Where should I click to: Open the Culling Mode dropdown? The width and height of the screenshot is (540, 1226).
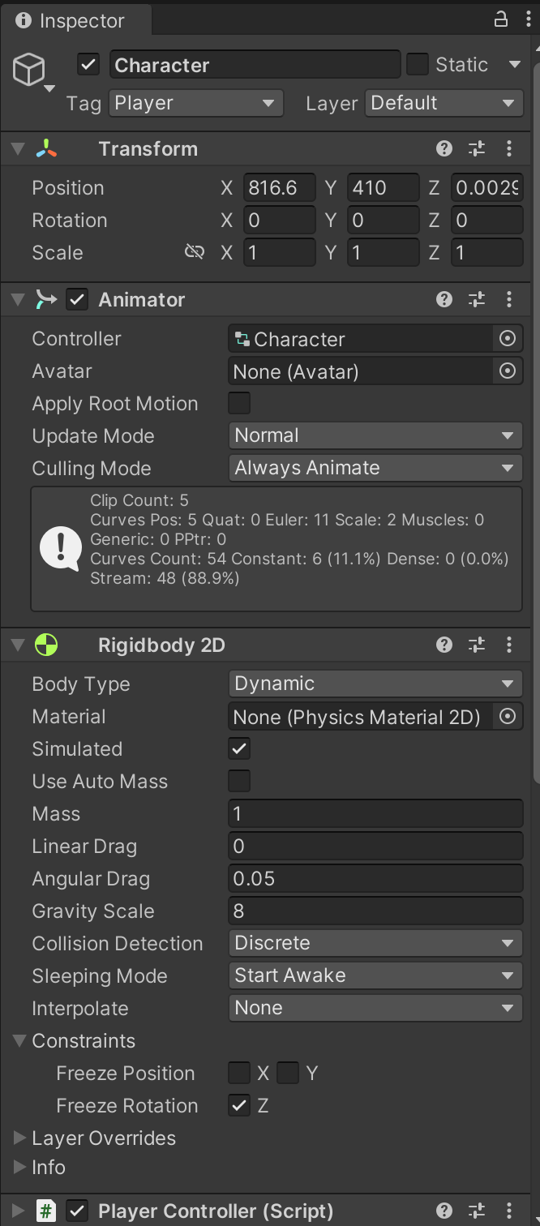point(375,468)
